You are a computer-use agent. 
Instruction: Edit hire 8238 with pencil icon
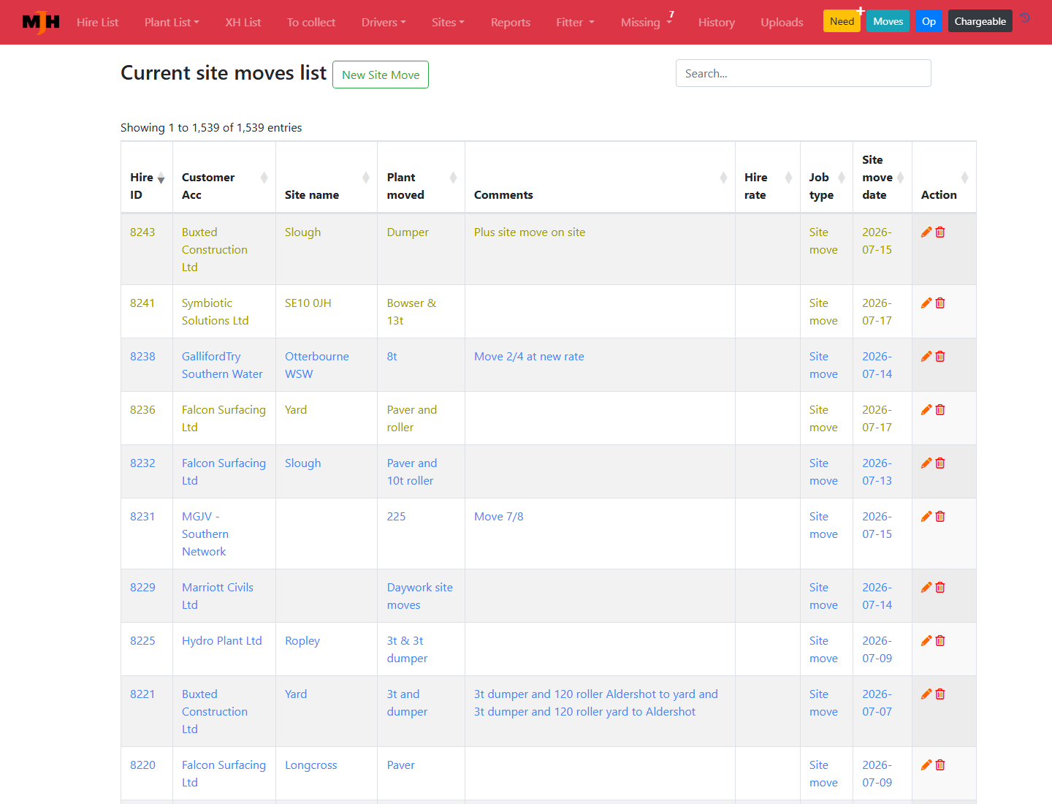click(926, 356)
